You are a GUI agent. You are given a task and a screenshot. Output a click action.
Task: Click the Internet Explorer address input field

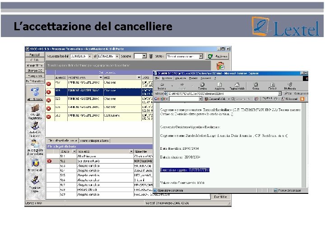223,94
